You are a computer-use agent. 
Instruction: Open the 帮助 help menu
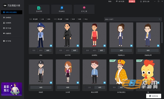coord(110,2)
